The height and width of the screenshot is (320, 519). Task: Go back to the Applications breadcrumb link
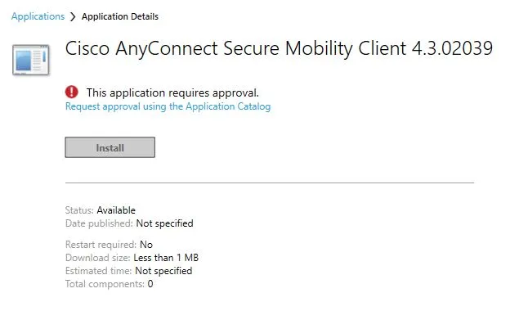click(38, 16)
